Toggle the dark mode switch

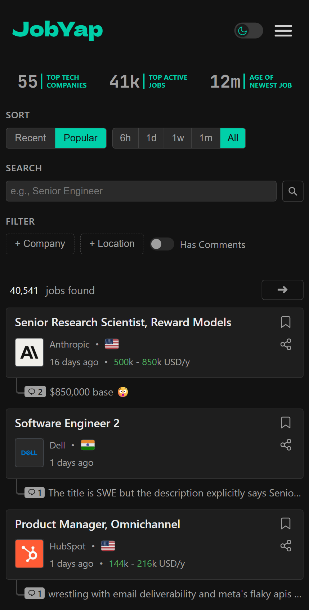pyautogui.click(x=248, y=31)
